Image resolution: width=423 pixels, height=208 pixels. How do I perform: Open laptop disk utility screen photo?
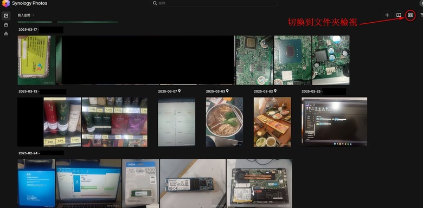[x=88, y=184]
